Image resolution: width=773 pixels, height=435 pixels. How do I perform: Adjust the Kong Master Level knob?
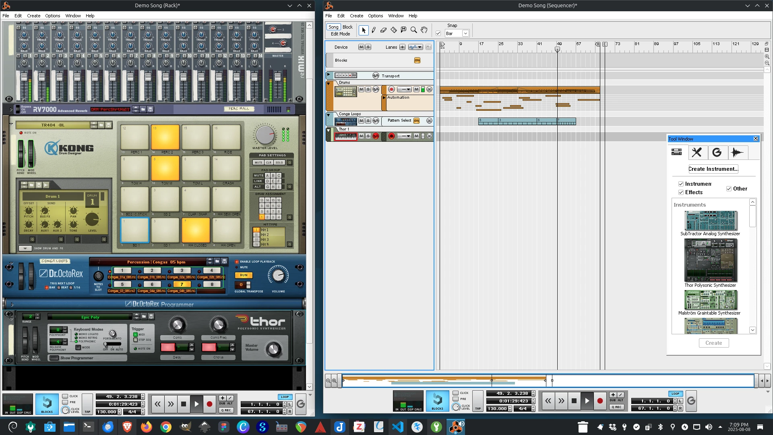[x=265, y=135]
